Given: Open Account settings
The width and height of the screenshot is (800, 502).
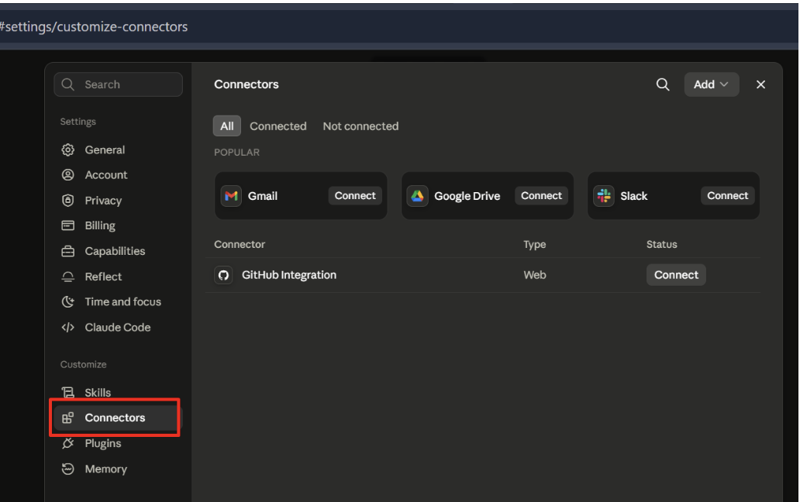Looking at the screenshot, I should 119,175.
